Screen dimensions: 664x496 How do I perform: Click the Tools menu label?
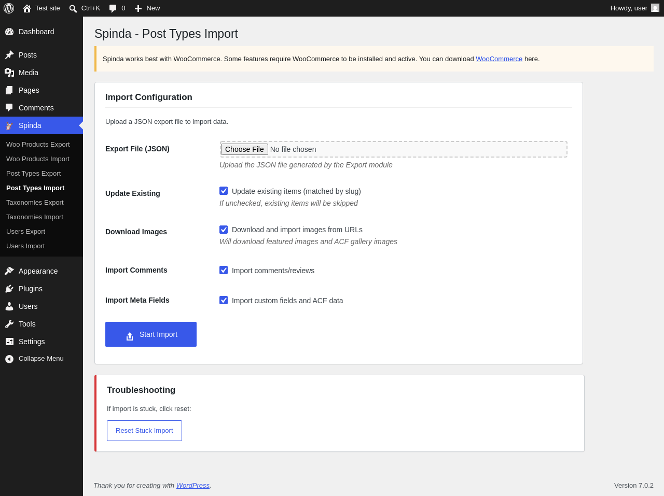pos(27,324)
